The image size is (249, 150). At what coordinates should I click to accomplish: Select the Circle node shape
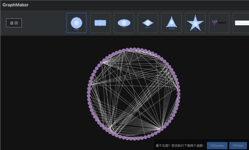(x=77, y=23)
